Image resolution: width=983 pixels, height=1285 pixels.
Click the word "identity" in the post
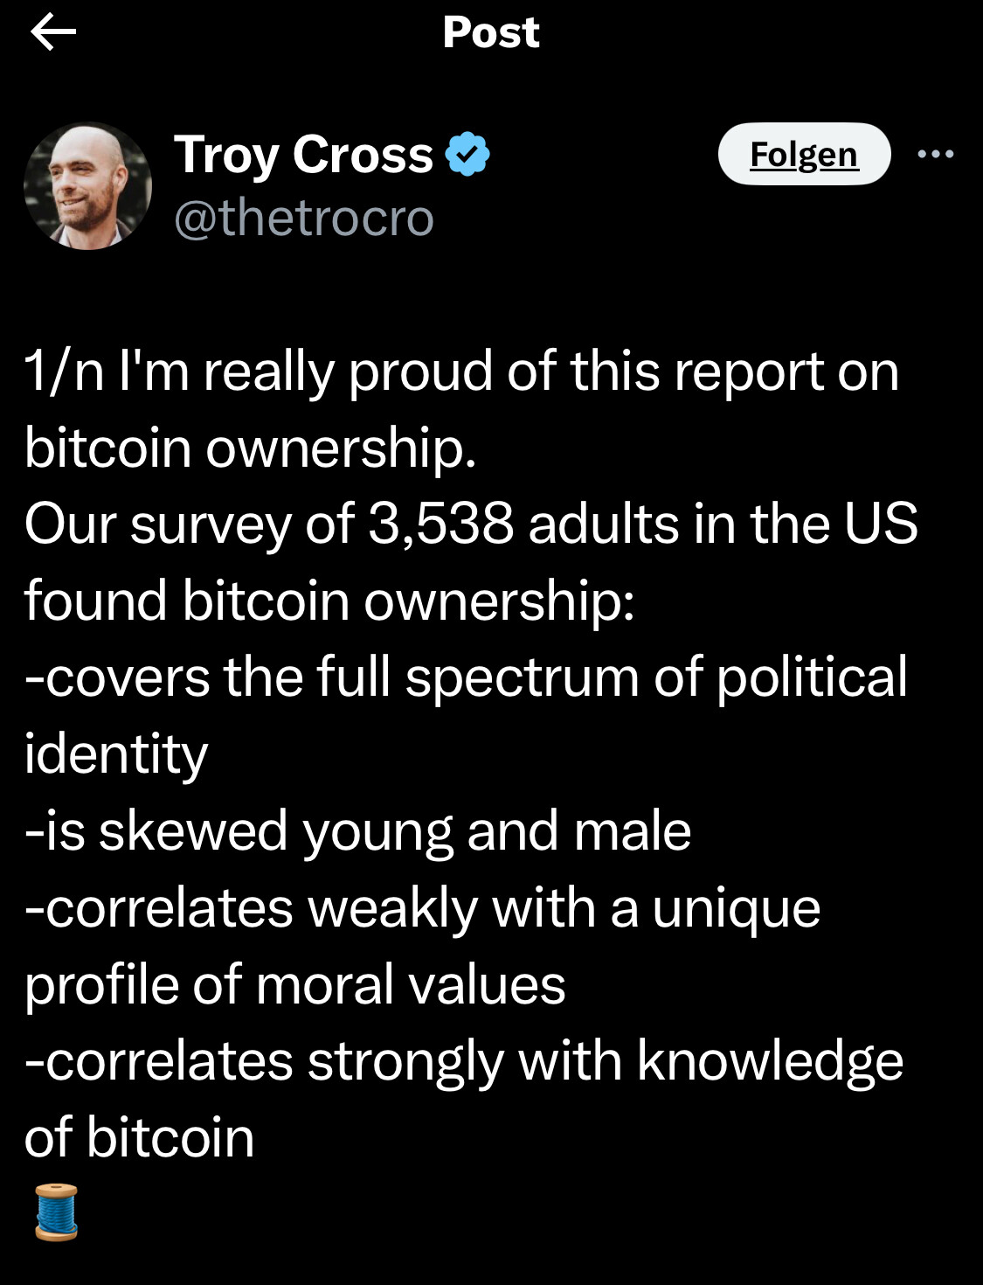click(116, 754)
